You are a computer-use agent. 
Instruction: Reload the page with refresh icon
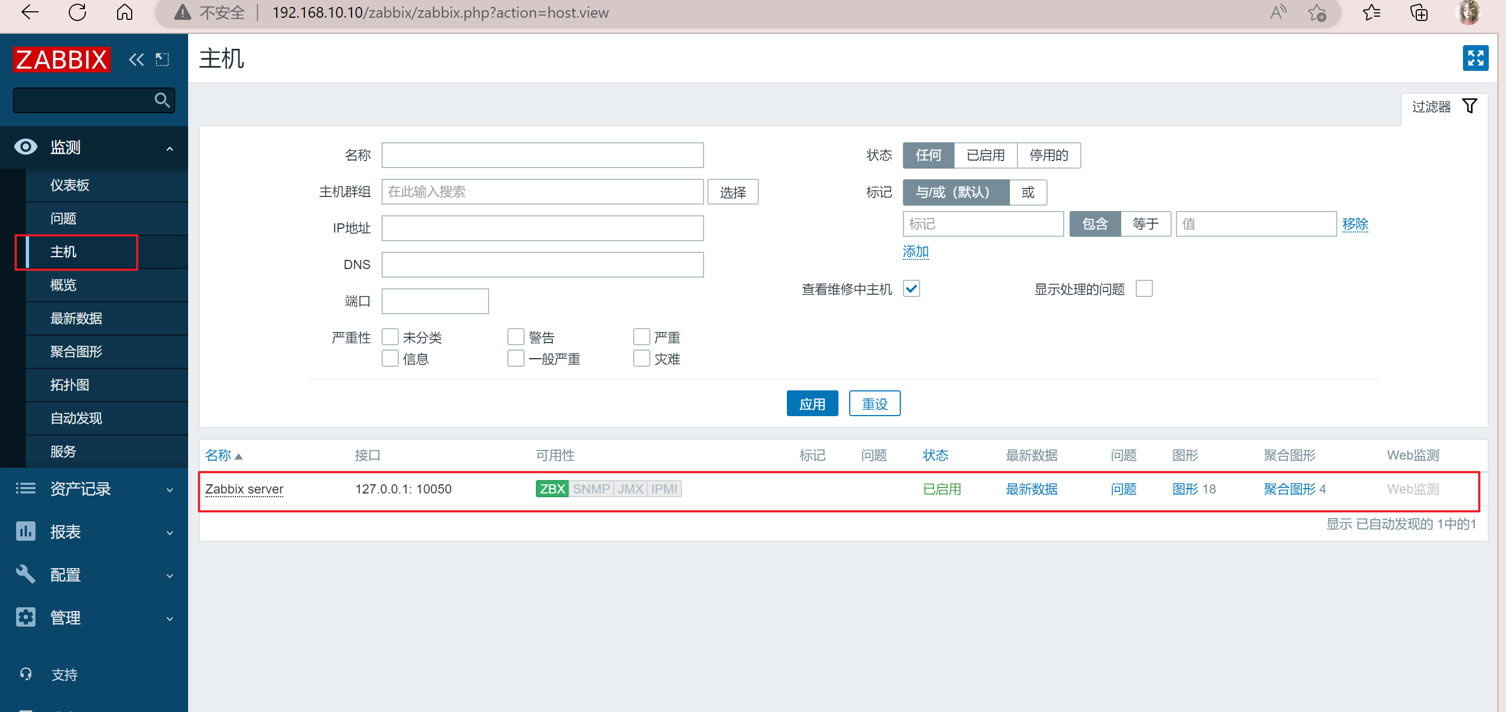pyautogui.click(x=77, y=12)
